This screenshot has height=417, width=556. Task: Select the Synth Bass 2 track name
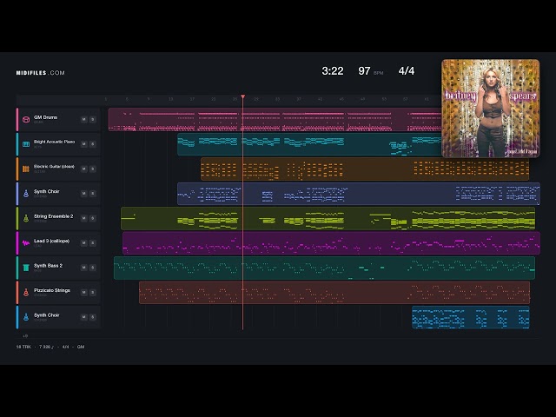[49, 266]
